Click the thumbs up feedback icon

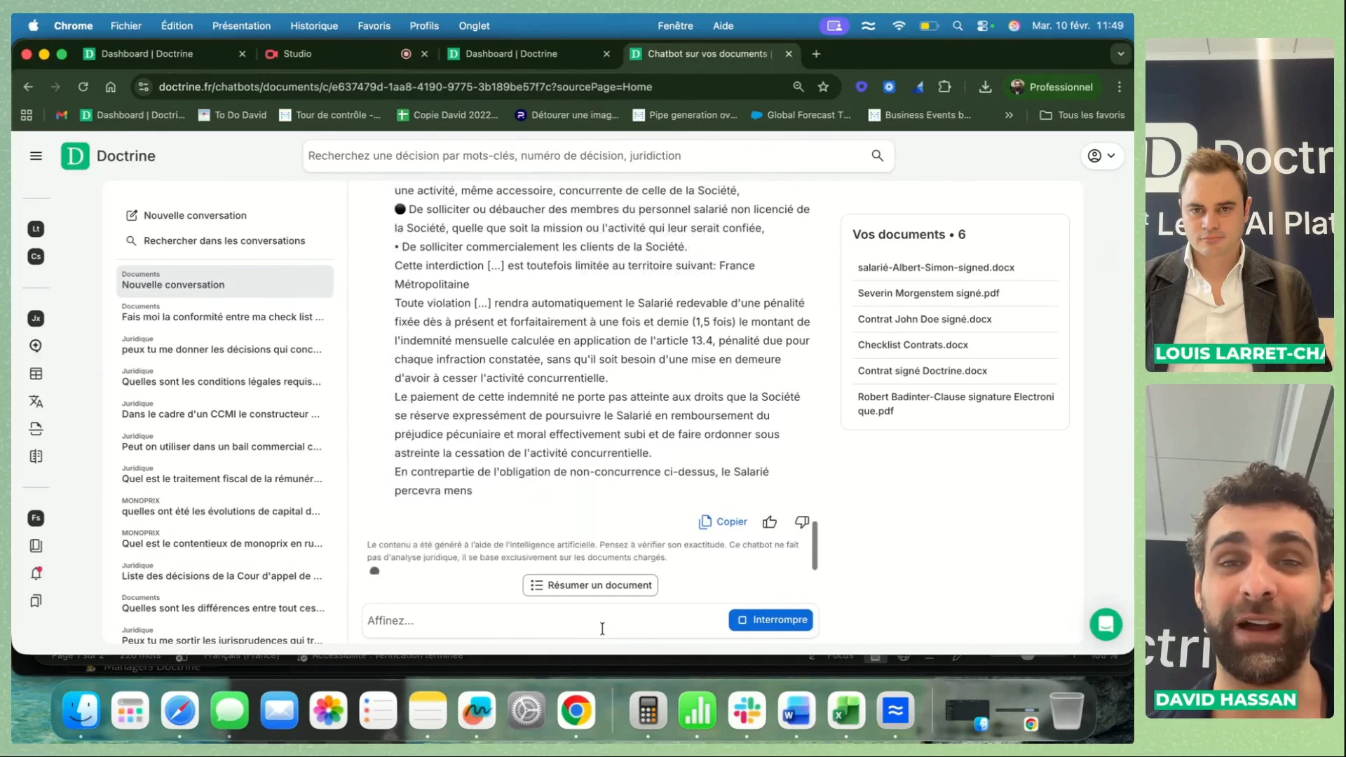[770, 522]
